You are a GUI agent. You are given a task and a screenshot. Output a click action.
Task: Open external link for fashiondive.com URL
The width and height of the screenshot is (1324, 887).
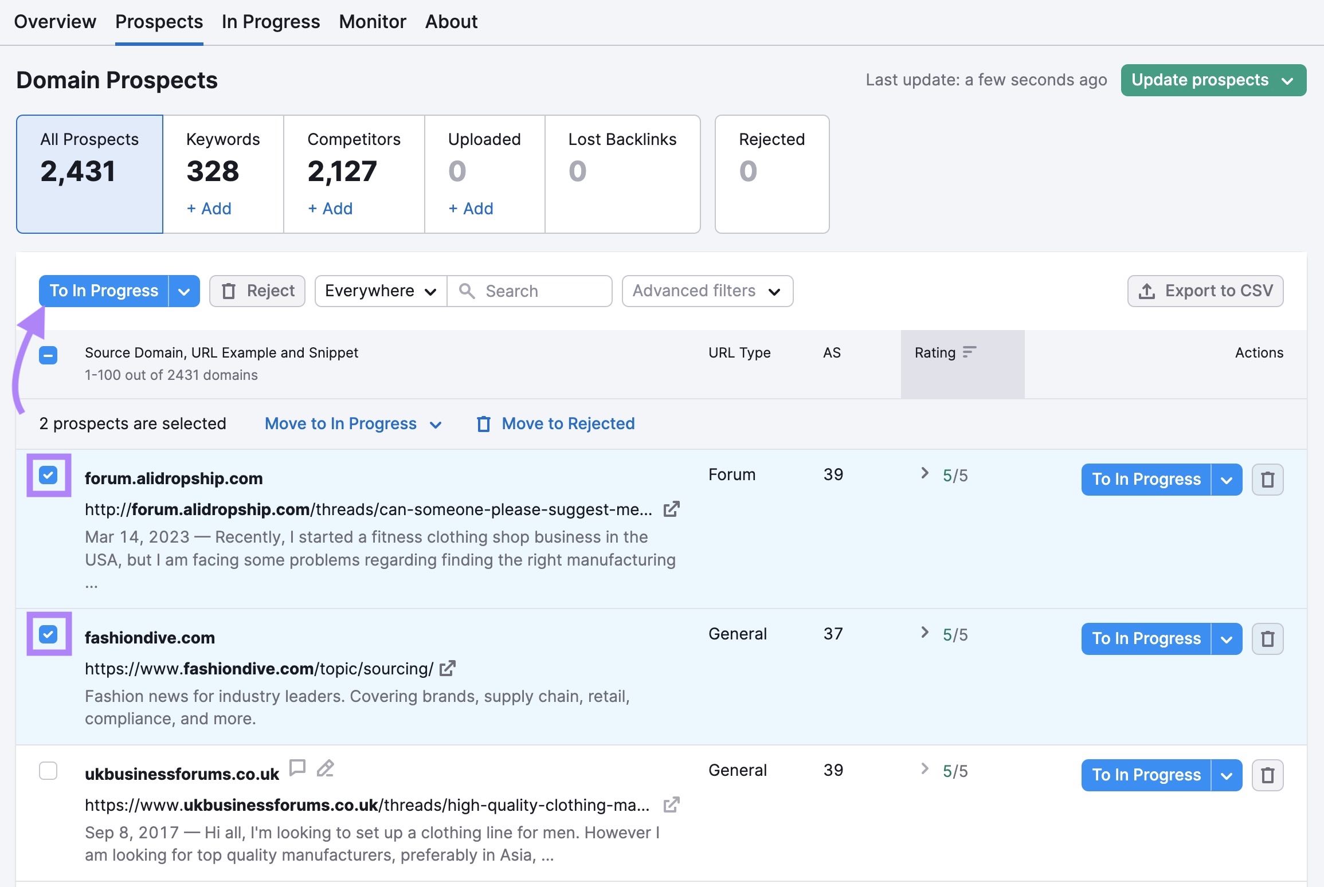447,668
